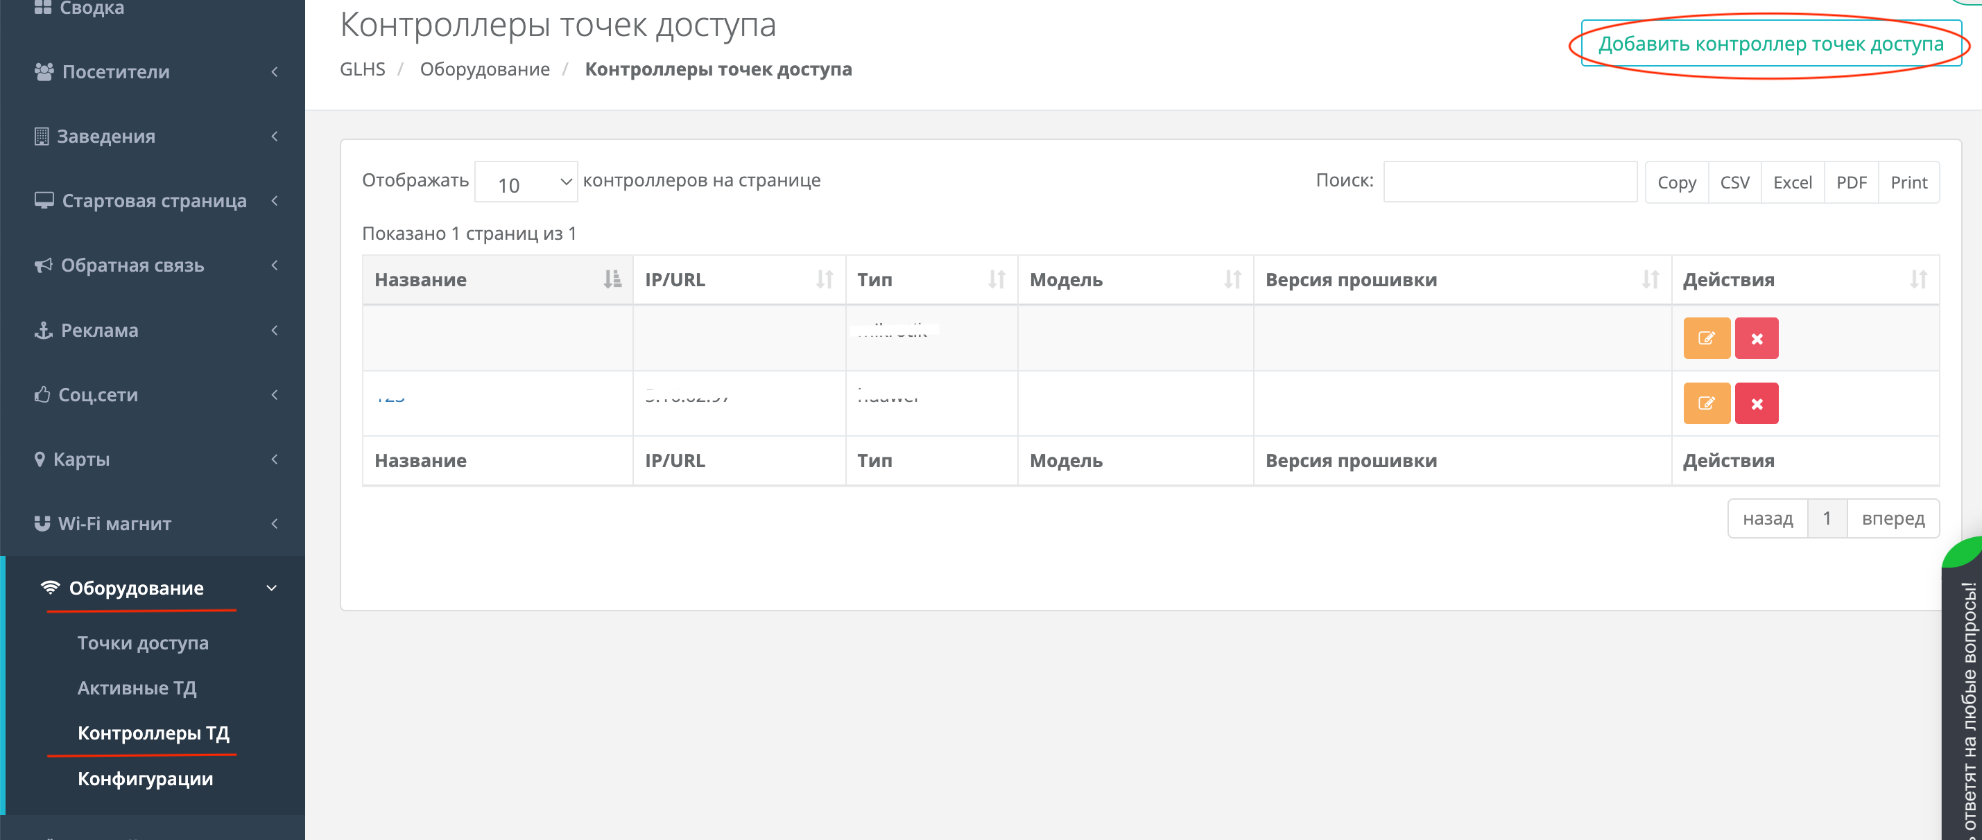Image resolution: width=1982 pixels, height=840 pixels.
Task: Click the GLHS breadcrumb link
Action: [363, 69]
